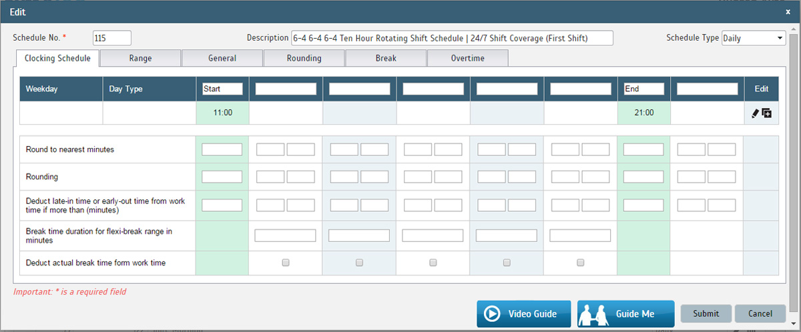Tick the third Deduct actual break time checkbox

pyautogui.click(x=433, y=263)
